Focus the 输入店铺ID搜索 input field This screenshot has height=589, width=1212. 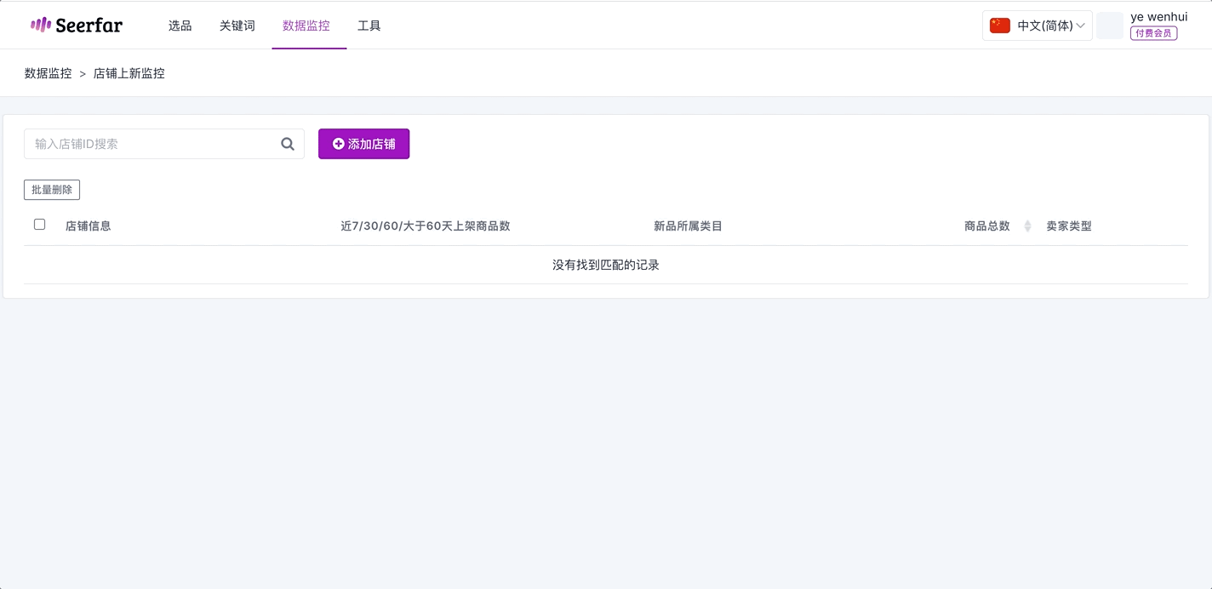(x=153, y=144)
